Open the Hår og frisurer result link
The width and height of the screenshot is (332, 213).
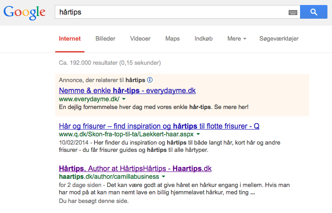[x=159, y=125]
